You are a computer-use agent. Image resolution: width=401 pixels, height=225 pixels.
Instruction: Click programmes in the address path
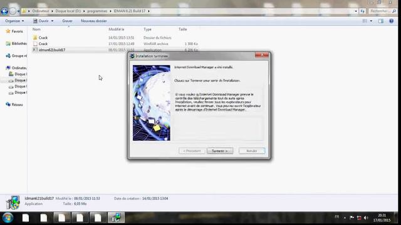(x=97, y=11)
